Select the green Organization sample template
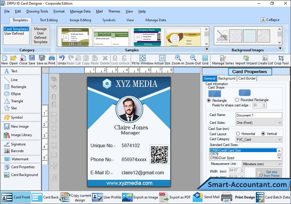The width and height of the screenshot is (291, 204). point(75,37)
